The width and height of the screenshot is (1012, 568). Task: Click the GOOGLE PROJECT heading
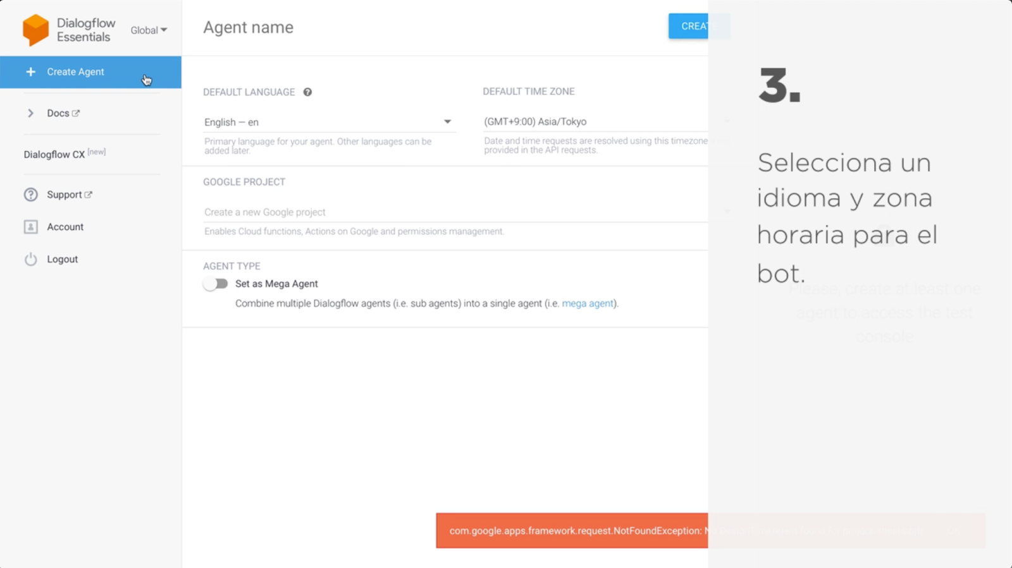pyautogui.click(x=244, y=182)
